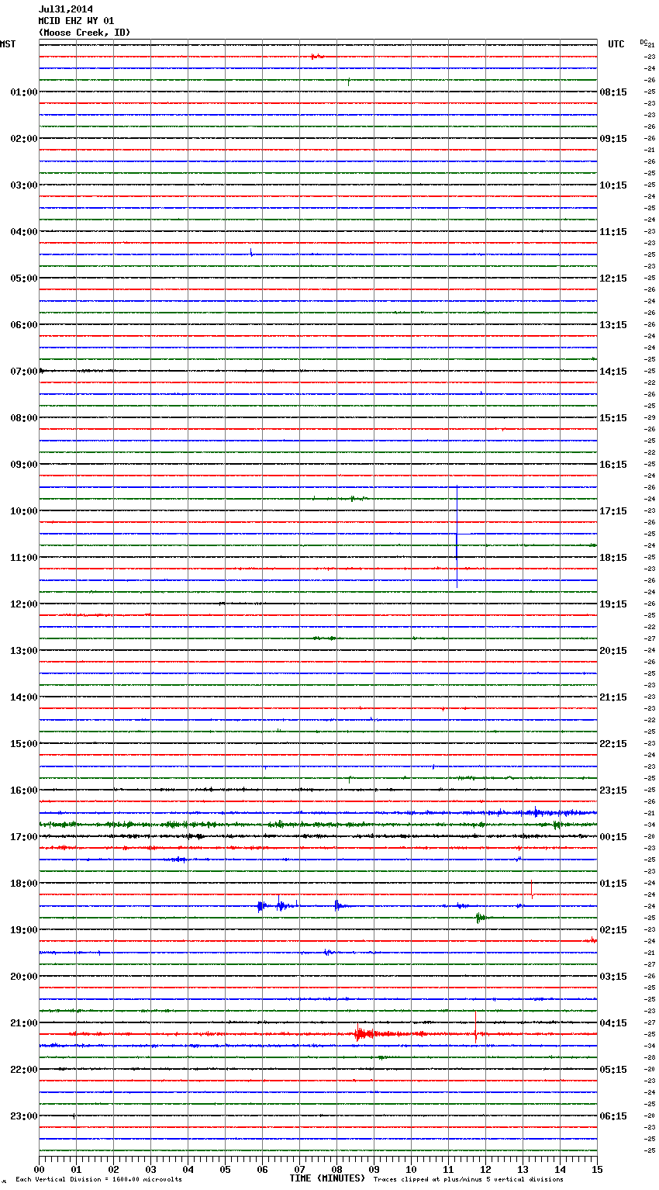The width and height of the screenshot is (659, 1190).
Task: Select the 19:00 MST hour label
Action: point(24,930)
